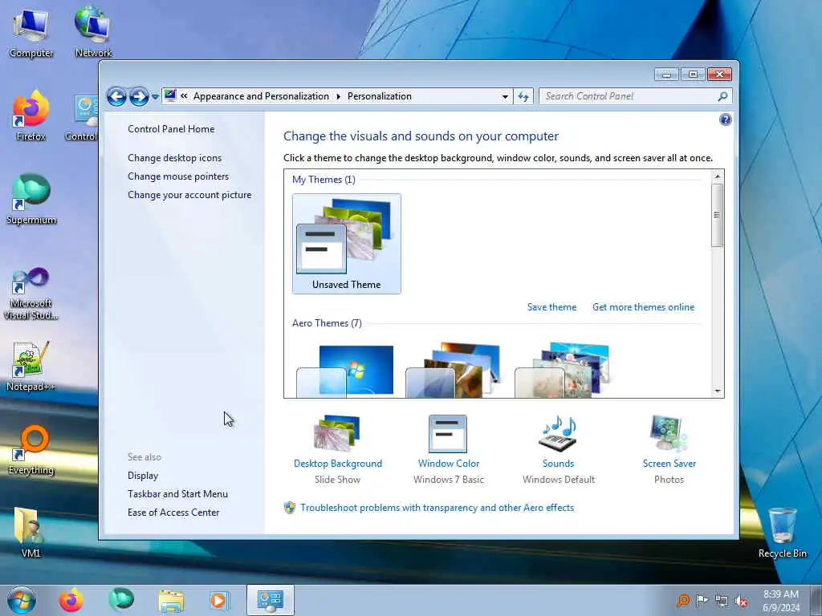Click the Save theme link
822x616 pixels.
(x=551, y=307)
